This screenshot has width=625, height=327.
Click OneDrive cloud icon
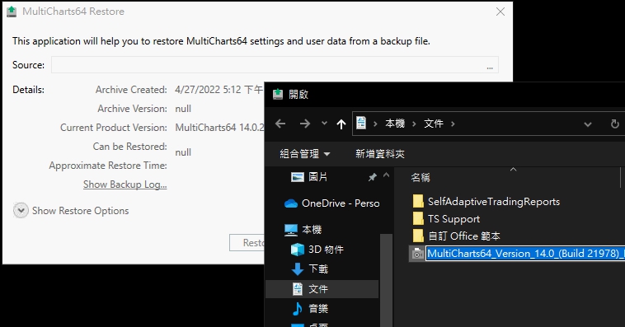[291, 203]
